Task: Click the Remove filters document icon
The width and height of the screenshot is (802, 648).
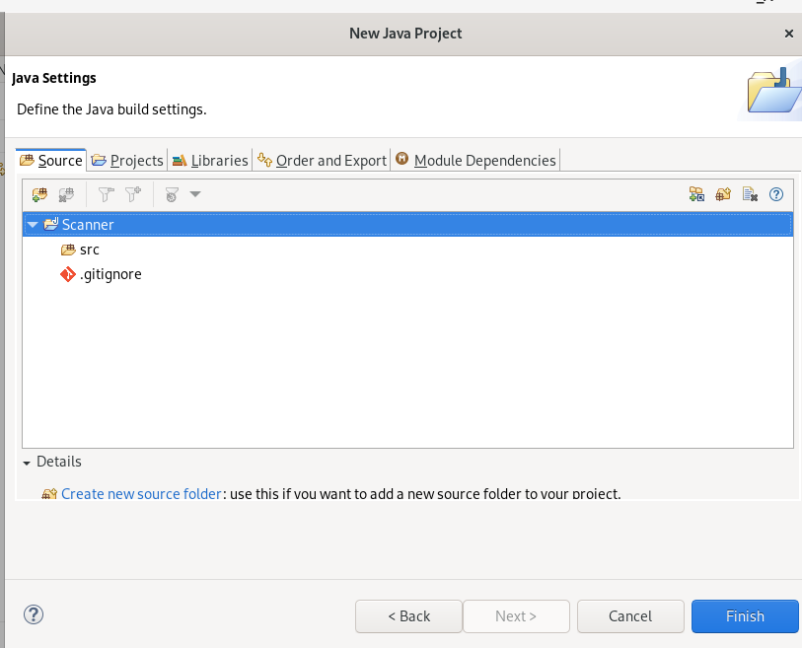Action: coord(750,194)
